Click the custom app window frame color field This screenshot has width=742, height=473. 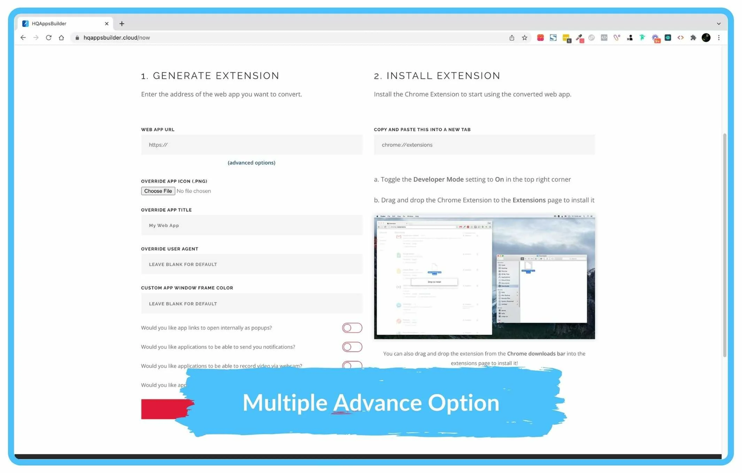[x=252, y=303]
